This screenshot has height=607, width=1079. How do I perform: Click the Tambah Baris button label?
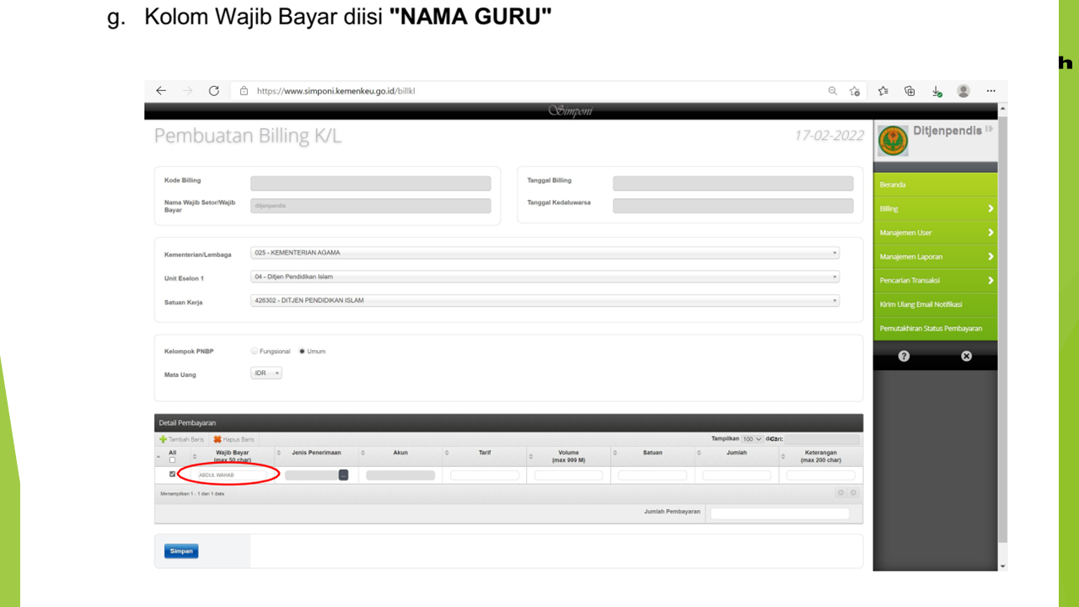[185, 439]
